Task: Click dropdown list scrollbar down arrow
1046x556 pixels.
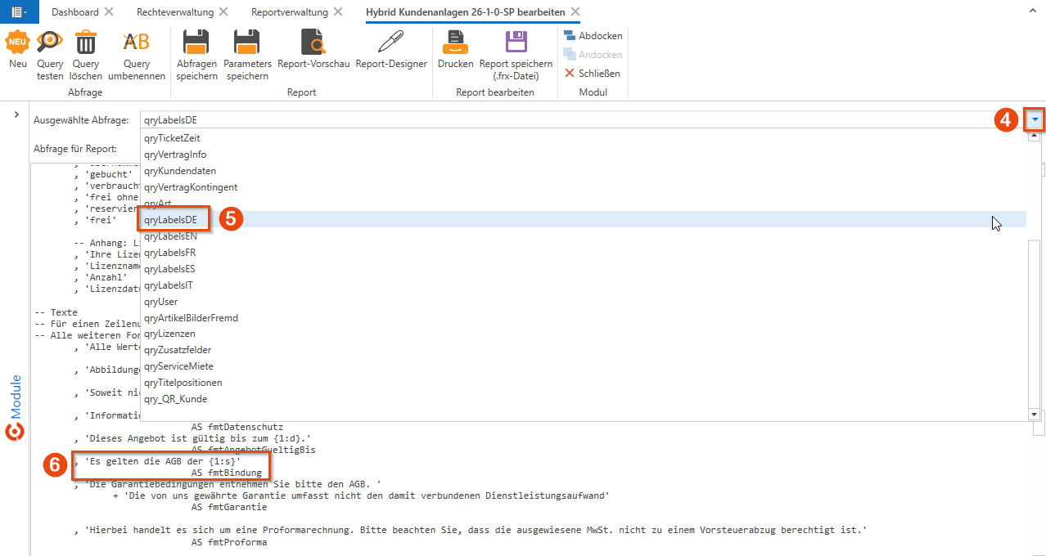Action: [x=1034, y=415]
